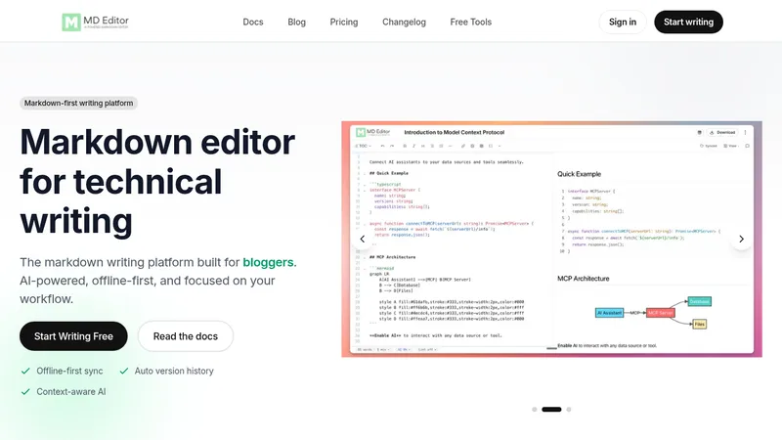Screen dimensions: 782x440
Task: Open the Pricing page
Action: pos(344,22)
